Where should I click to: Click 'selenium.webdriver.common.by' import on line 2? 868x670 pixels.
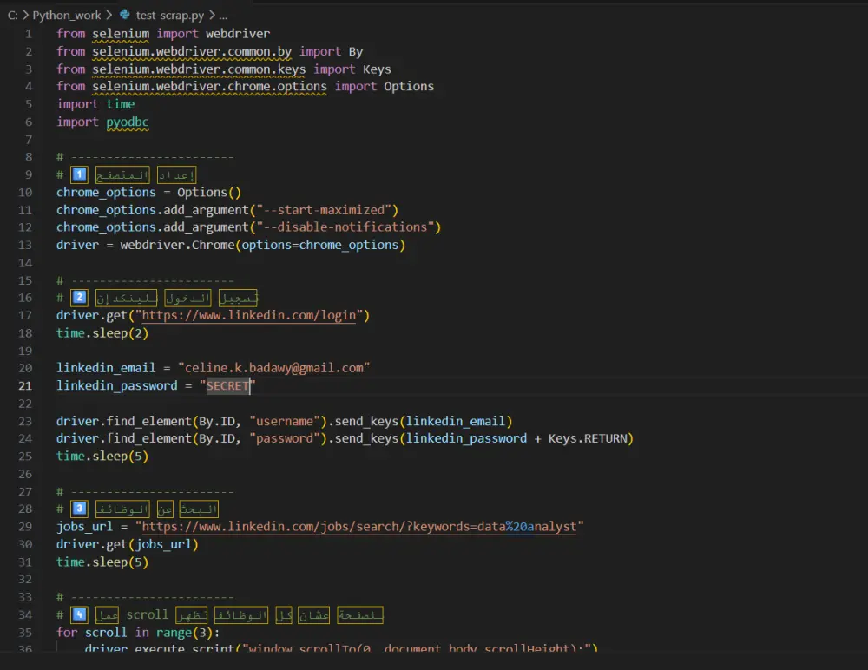[192, 51]
